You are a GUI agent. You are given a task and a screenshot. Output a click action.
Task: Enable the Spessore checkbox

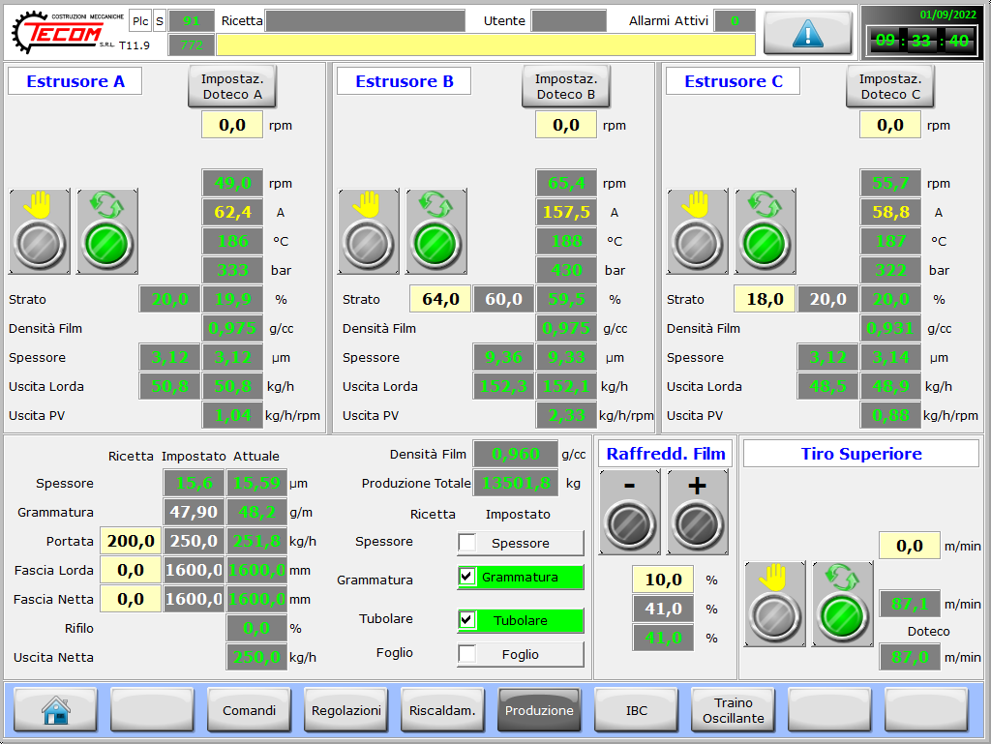tap(467, 543)
